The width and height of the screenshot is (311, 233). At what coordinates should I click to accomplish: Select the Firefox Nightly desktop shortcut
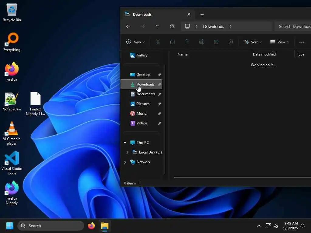(12, 193)
